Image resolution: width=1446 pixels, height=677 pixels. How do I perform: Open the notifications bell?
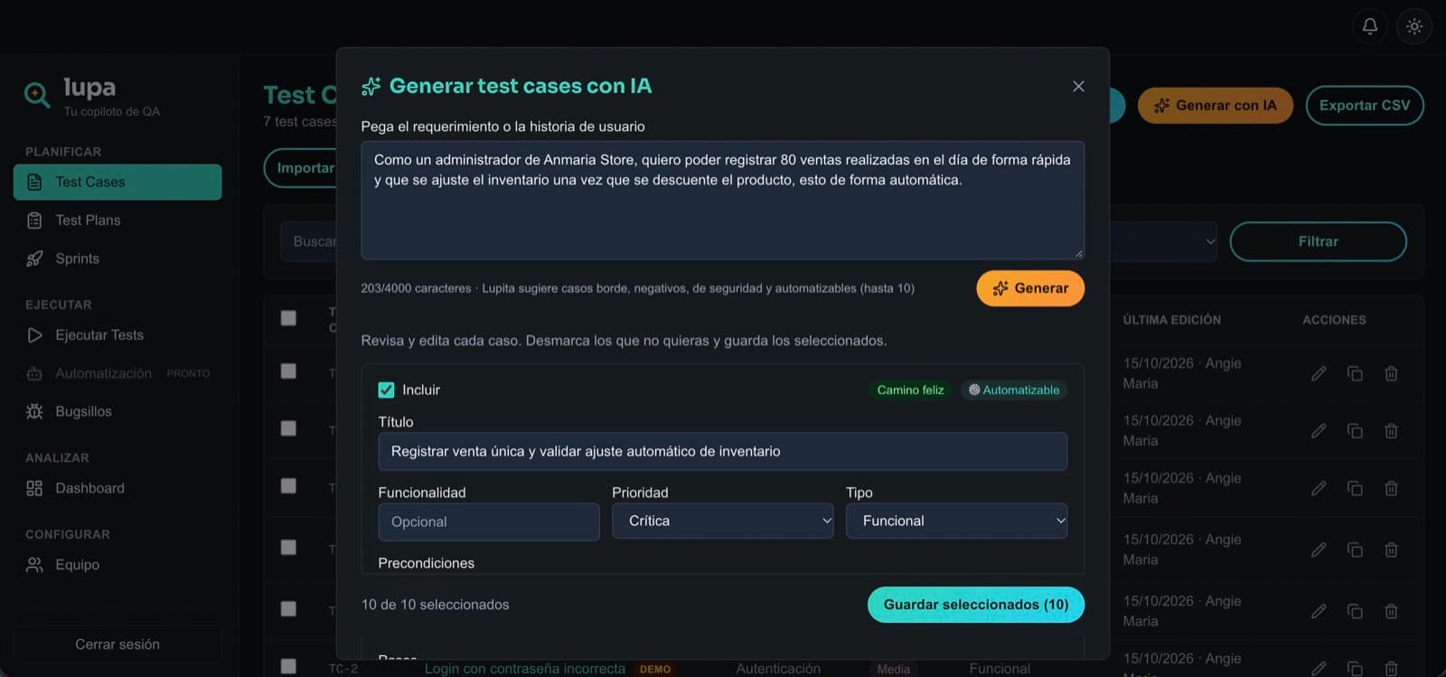click(x=1370, y=26)
